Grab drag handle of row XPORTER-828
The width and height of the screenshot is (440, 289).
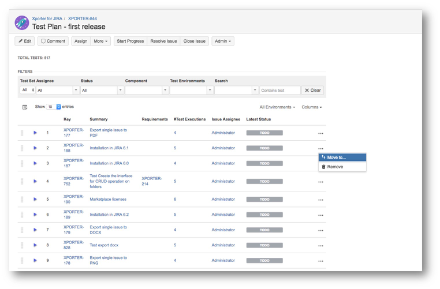(x=22, y=245)
